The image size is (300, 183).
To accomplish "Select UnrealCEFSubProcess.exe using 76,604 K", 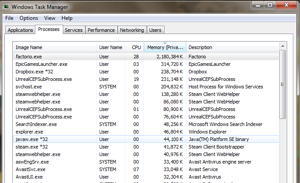I will point(146,117).
